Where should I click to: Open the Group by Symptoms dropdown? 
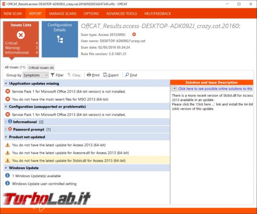pyautogui.click(x=36, y=75)
